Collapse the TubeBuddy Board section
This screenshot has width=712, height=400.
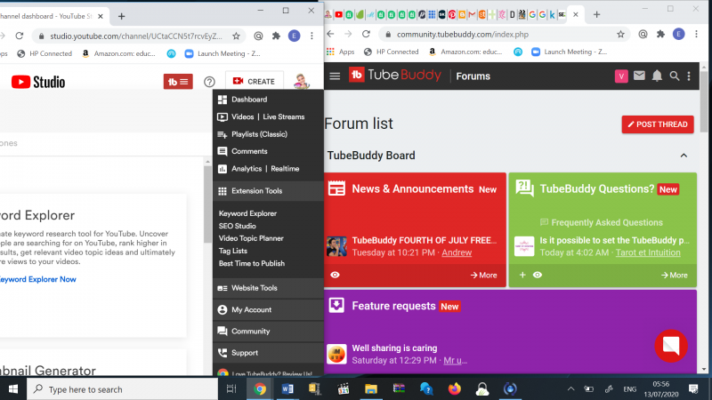tap(684, 156)
